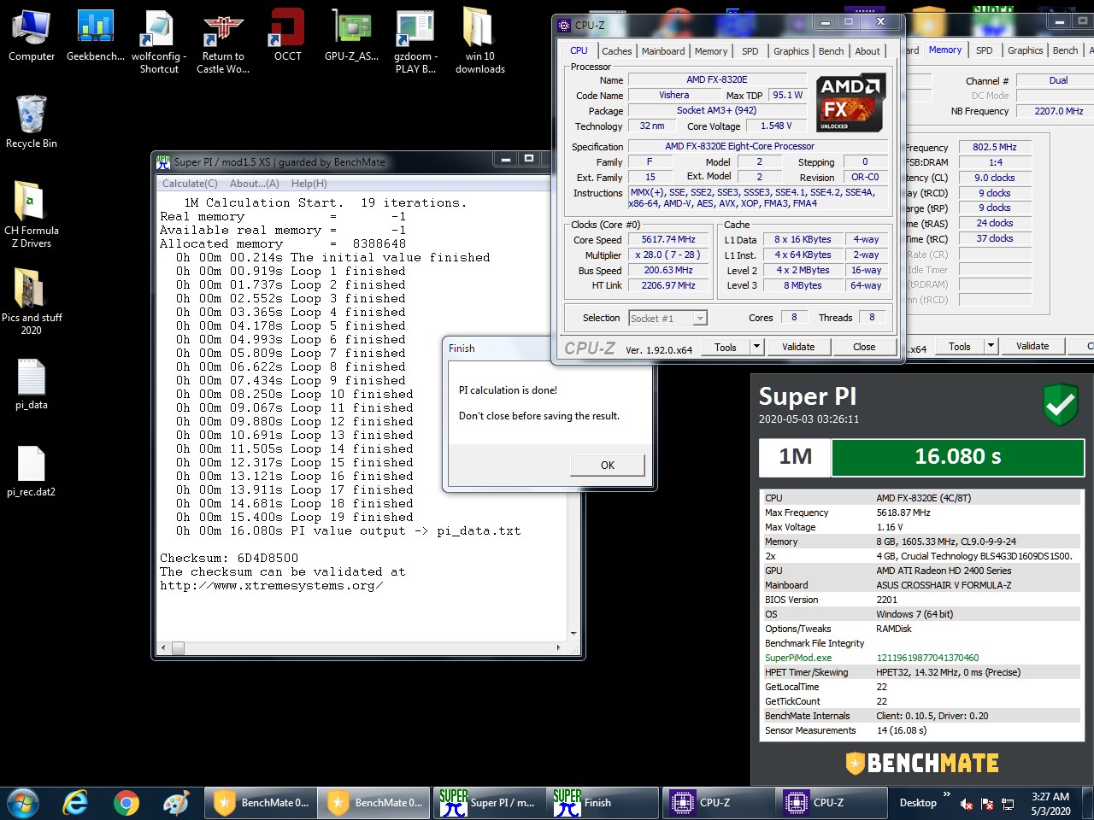
Task: Switch to Memory tab in front CPU-Z
Action: pos(711,51)
